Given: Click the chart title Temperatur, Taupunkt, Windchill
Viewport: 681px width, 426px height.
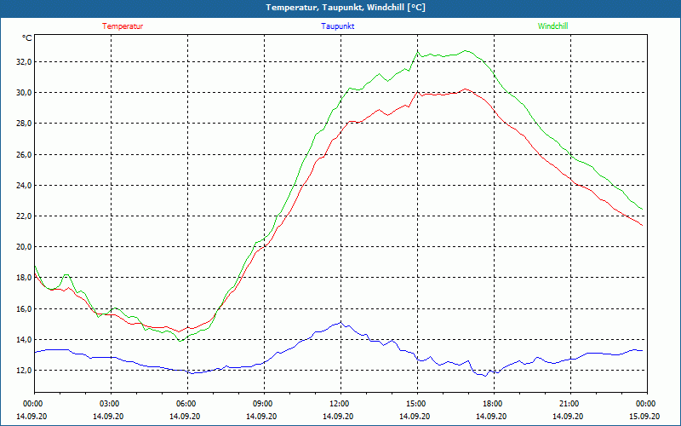Looking at the screenshot, I should point(346,8).
